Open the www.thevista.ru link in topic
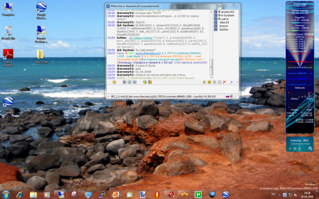319x199 pixels. (x=148, y=53)
